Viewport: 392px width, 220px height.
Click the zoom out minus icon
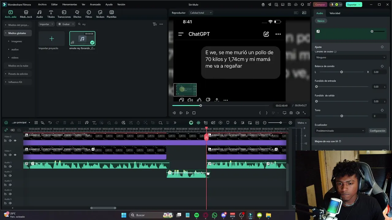(x=265, y=123)
